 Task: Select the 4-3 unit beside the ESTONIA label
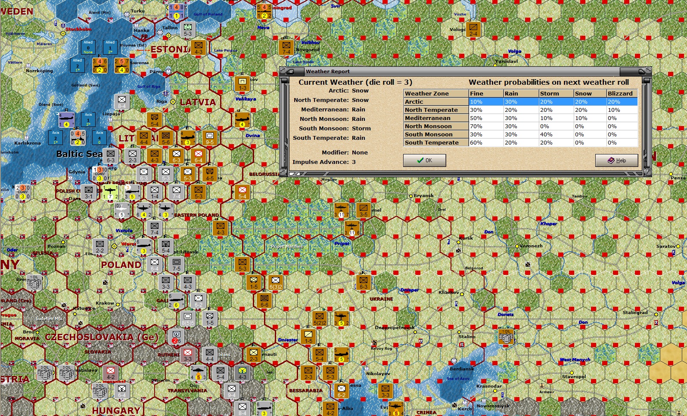point(199,48)
